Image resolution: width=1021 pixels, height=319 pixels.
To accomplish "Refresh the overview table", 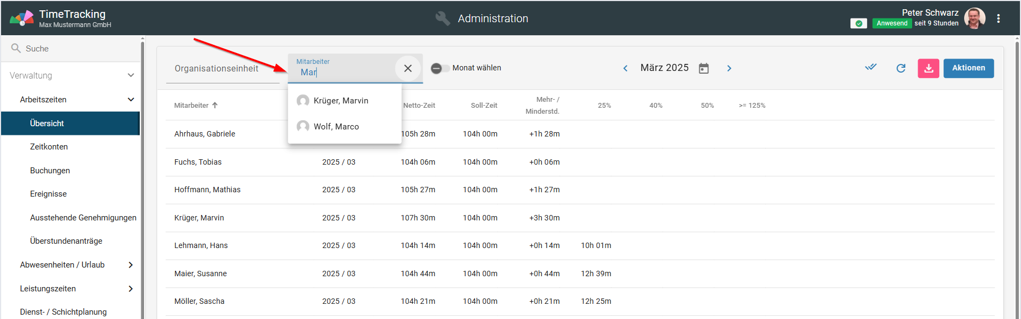I will [901, 68].
